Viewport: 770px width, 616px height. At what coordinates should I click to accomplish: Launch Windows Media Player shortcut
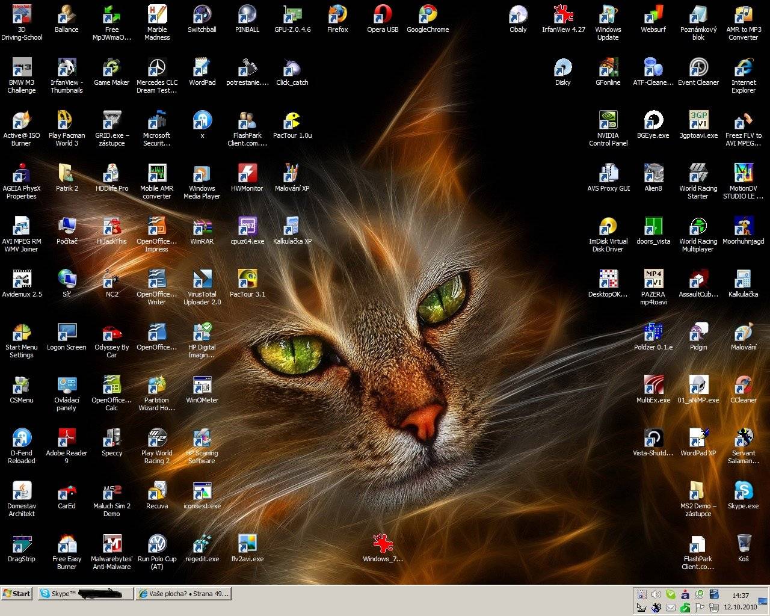[202, 174]
